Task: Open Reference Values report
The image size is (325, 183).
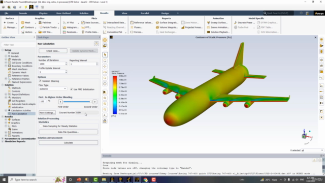Action: (142, 22)
